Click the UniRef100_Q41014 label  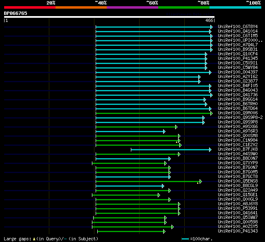238,31
